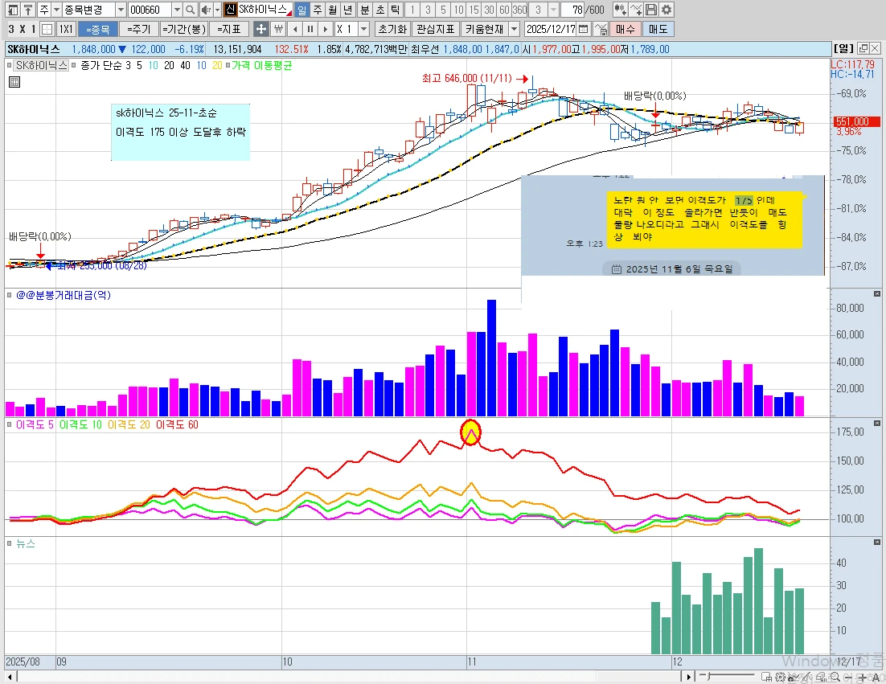The width and height of the screenshot is (886, 684).
Task: Click the bottom toolbar text A icon
Action: point(876,677)
